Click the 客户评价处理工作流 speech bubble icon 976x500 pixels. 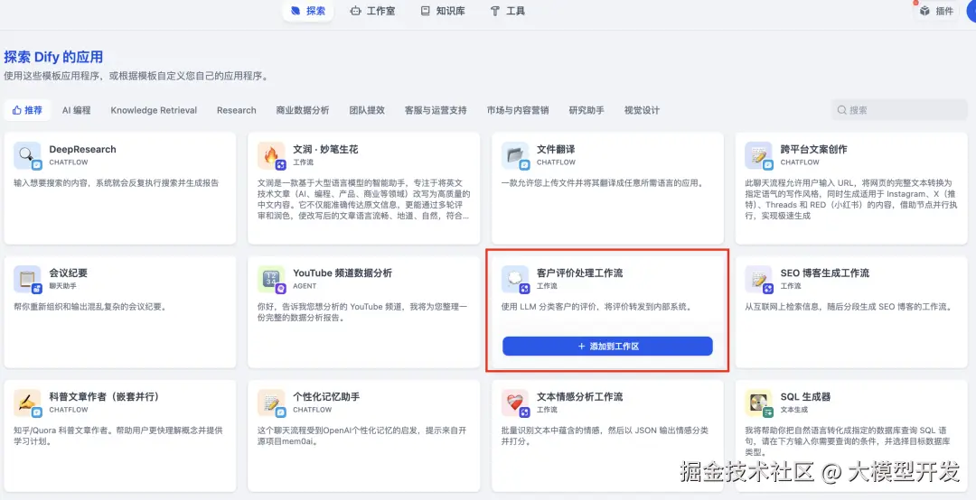pyautogui.click(x=515, y=279)
